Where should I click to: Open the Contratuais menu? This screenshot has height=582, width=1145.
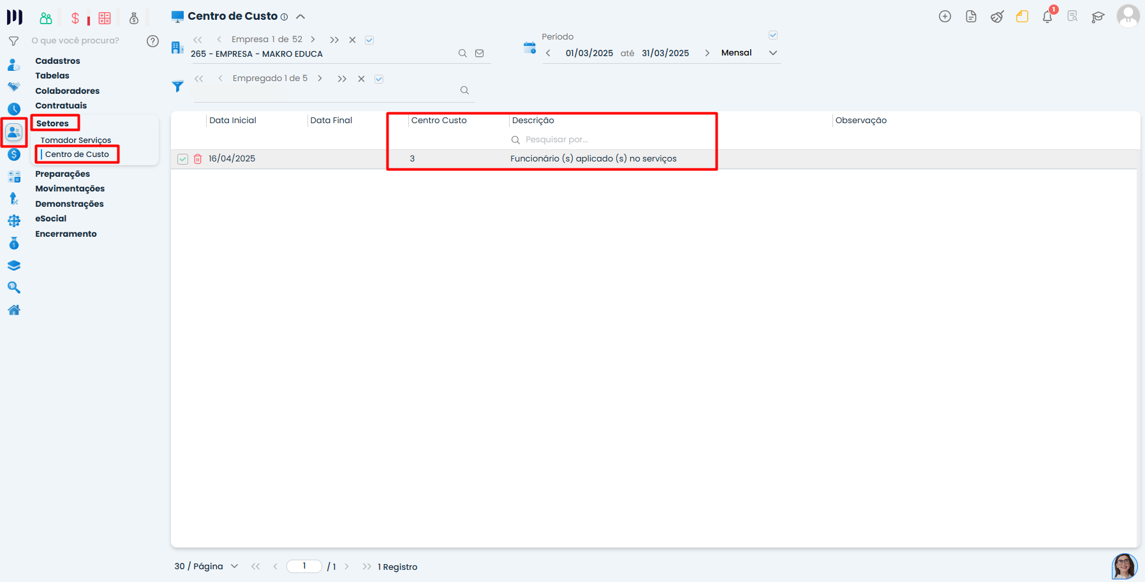[61, 106]
